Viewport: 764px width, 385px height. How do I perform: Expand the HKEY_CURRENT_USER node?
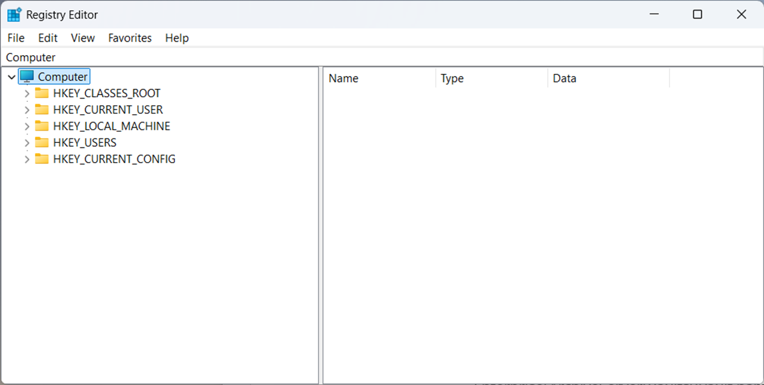26,109
